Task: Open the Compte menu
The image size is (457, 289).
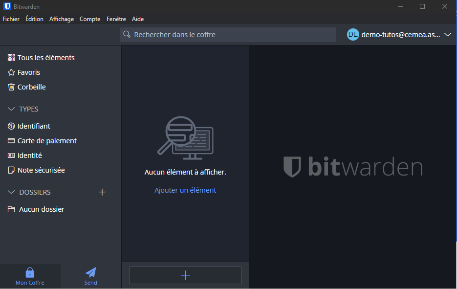Action: pyautogui.click(x=90, y=19)
